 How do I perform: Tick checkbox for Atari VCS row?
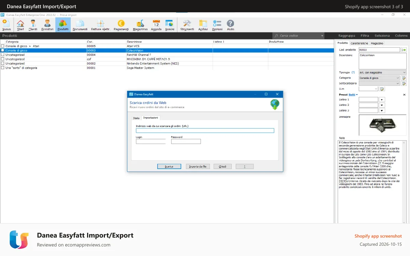point(3,46)
